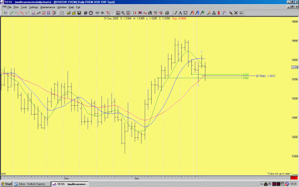Select the red falling bars chart icon
Image resolution: width=299 pixels, height=187 pixels.
point(22,13)
